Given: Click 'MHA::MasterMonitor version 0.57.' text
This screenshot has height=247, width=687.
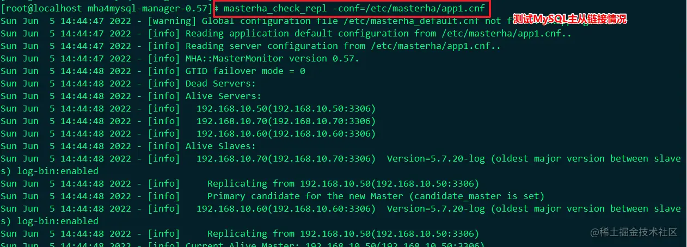Looking at the screenshot, I should 272,59.
